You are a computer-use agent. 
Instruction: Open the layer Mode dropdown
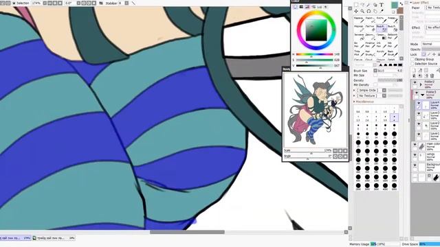point(431,44)
